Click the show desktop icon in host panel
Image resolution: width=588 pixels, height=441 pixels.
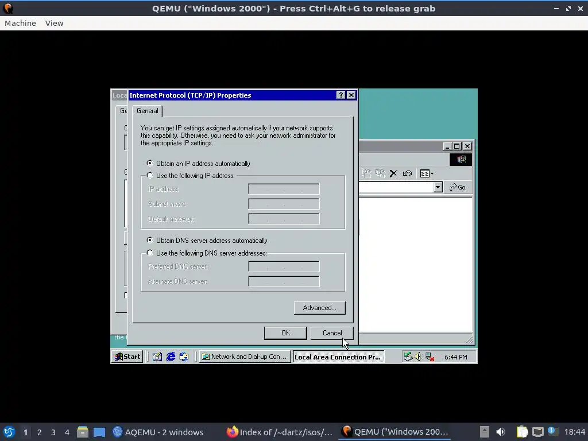[99, 432]
